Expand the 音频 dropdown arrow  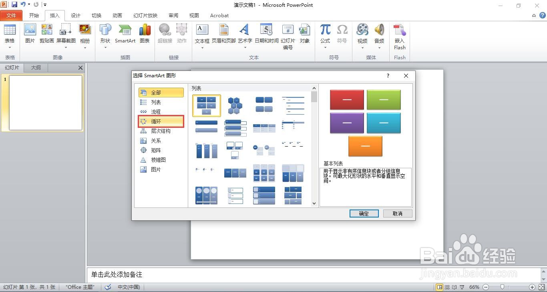[x=379, y=48]
